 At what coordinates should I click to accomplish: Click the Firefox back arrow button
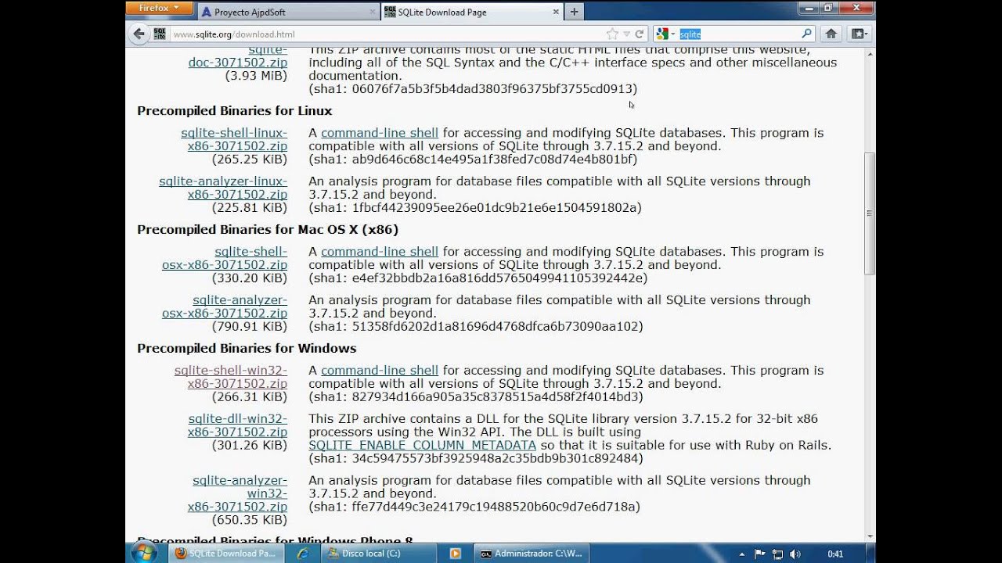(x=139, y=34)
